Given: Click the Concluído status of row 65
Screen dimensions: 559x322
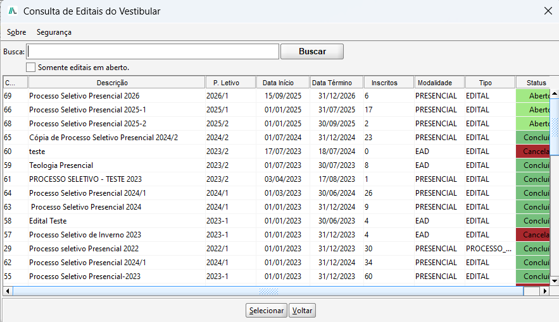Looking at the screenshot, I should tap(532, 138).
